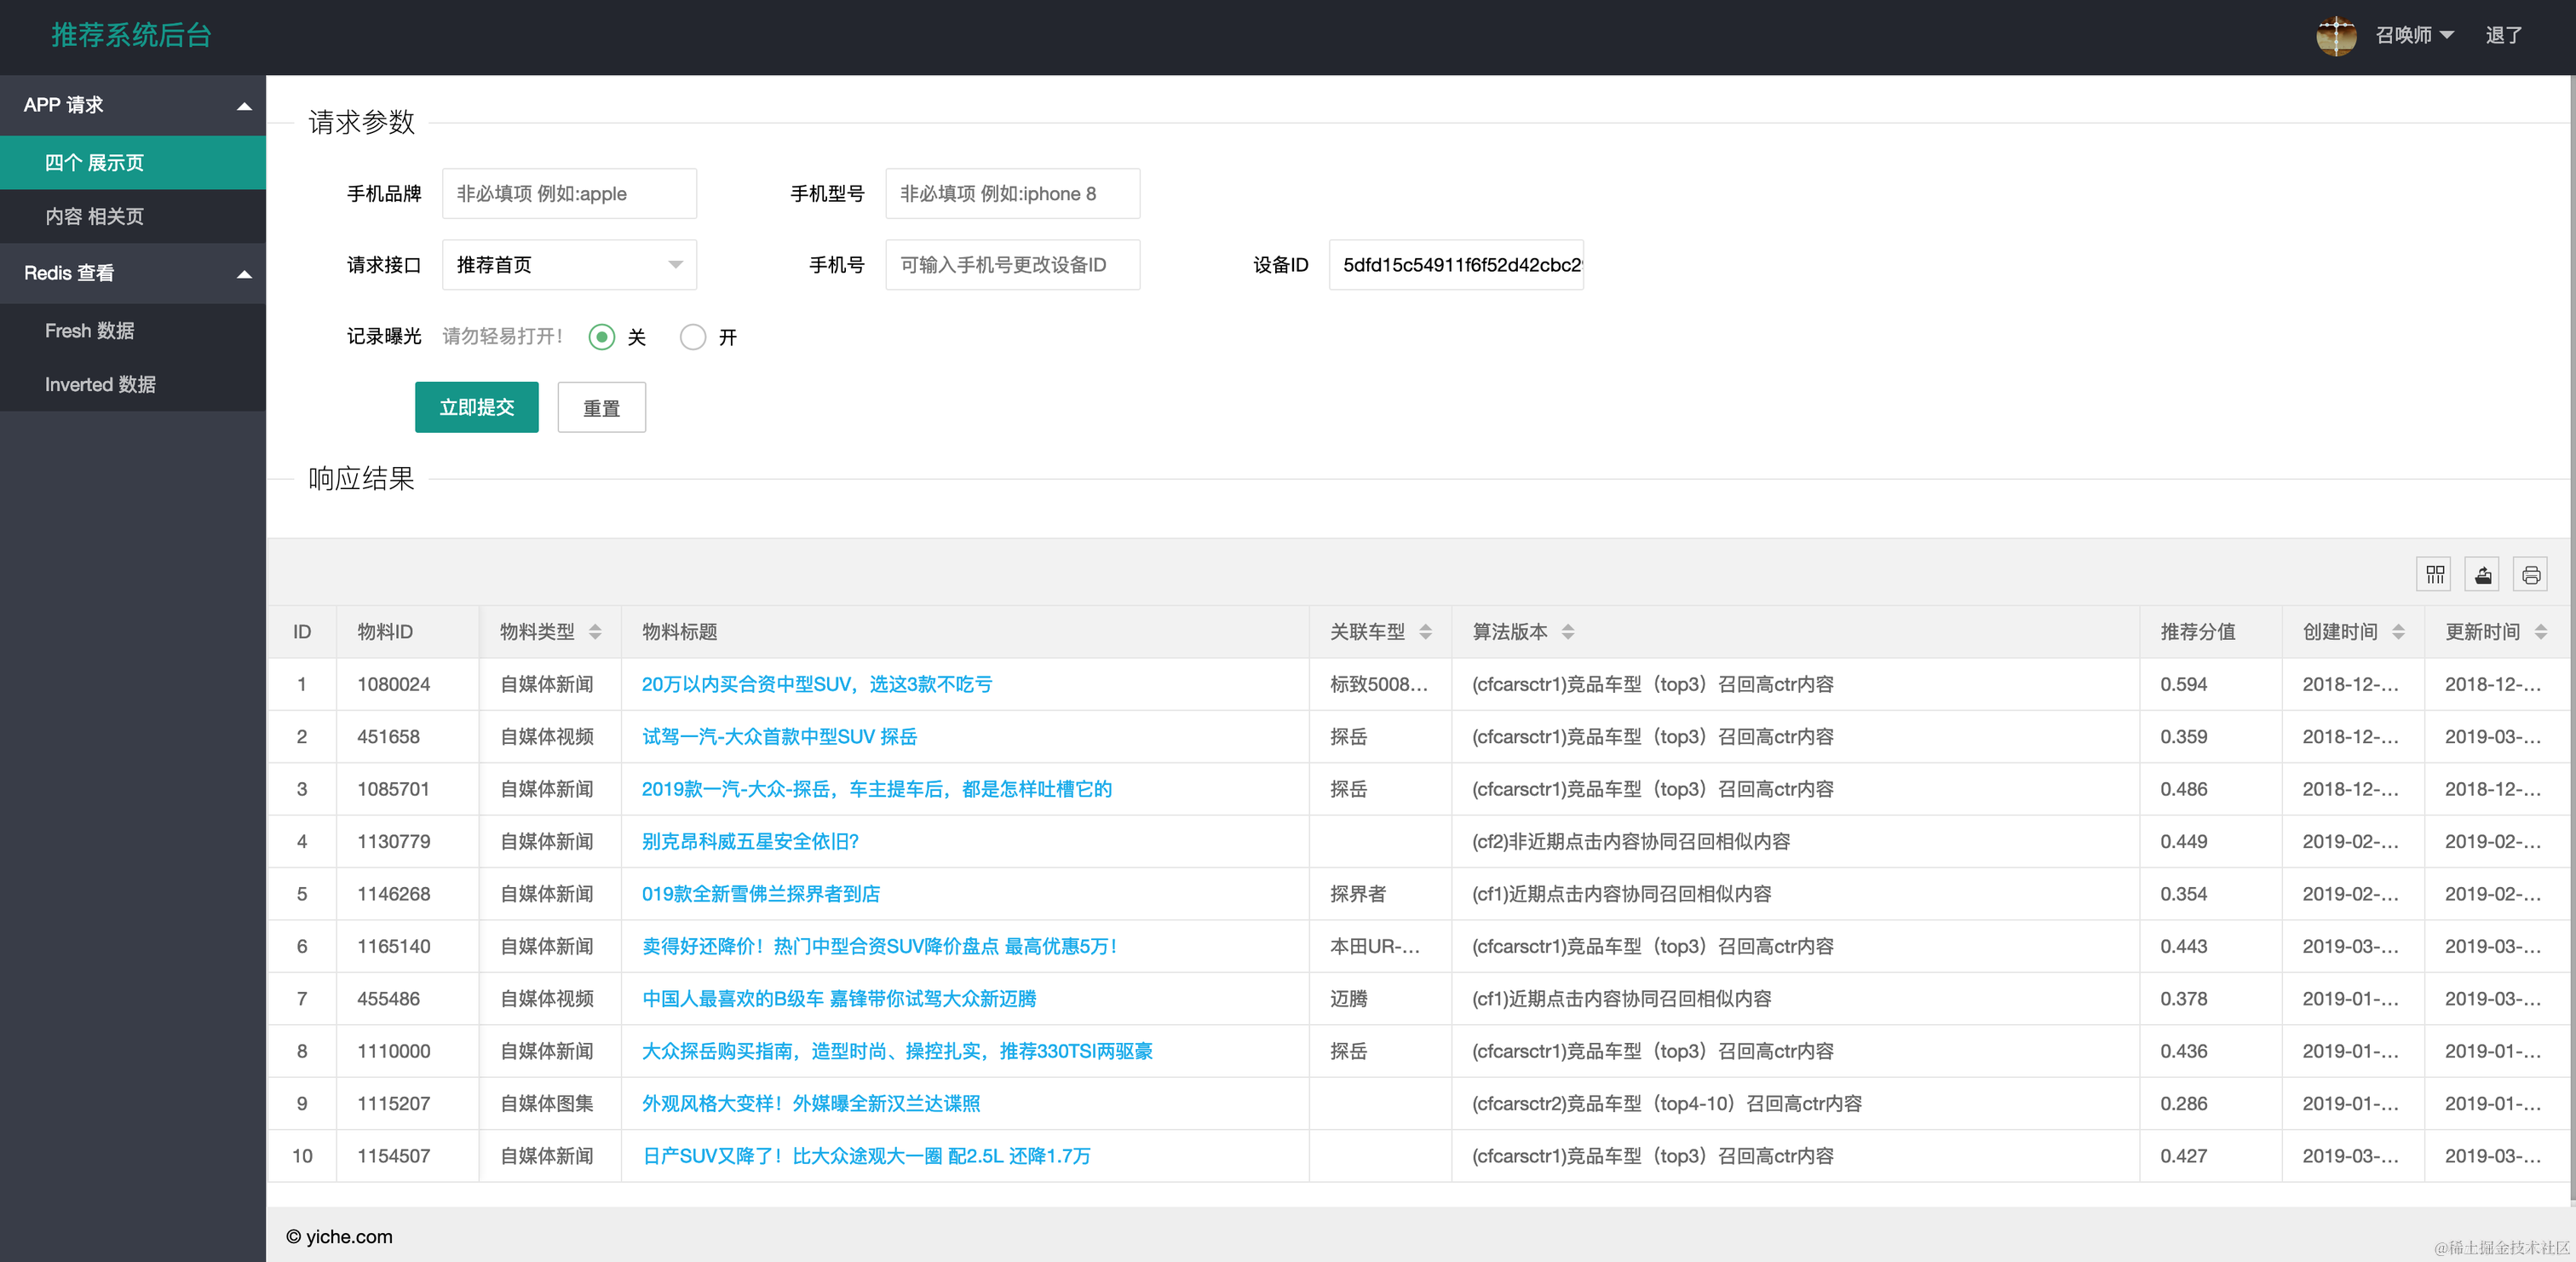
Task: Sort by 创建时间 column arrows
Action: (x=2397, y=632)
